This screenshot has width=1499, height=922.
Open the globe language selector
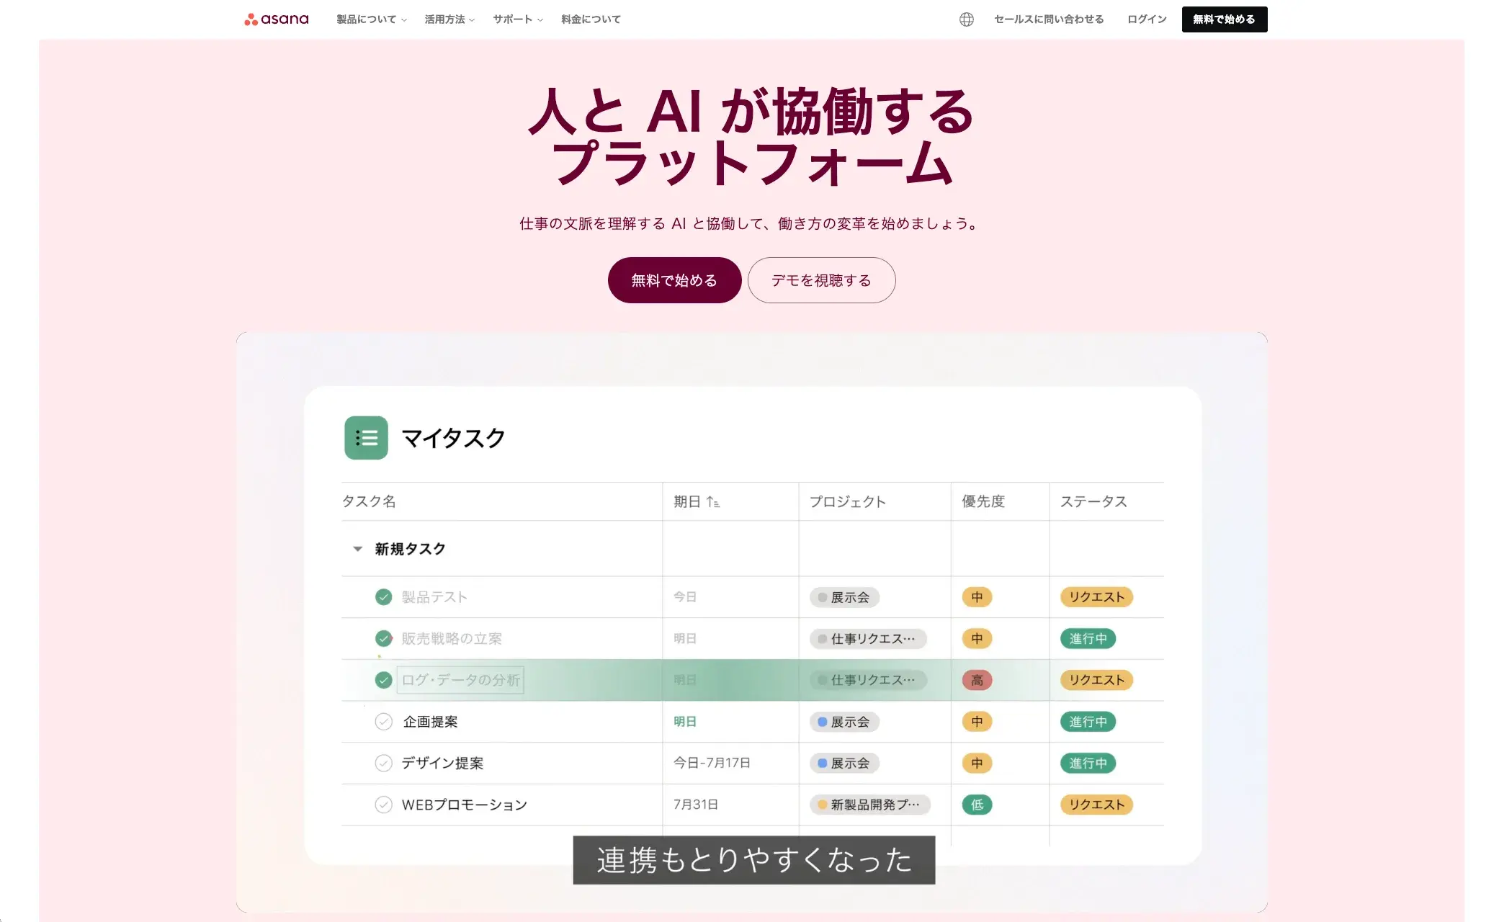coord(966,19)
